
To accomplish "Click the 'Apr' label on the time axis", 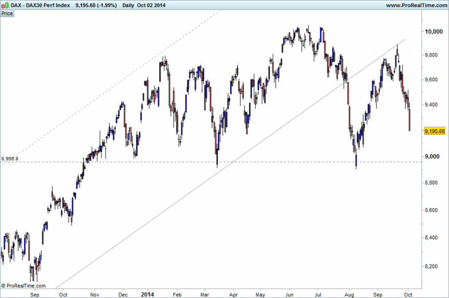I will point(234,294).
